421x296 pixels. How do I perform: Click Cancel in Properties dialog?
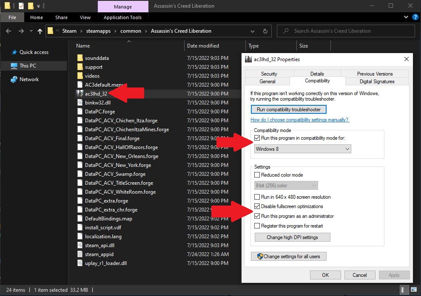(x=359, y=275)
